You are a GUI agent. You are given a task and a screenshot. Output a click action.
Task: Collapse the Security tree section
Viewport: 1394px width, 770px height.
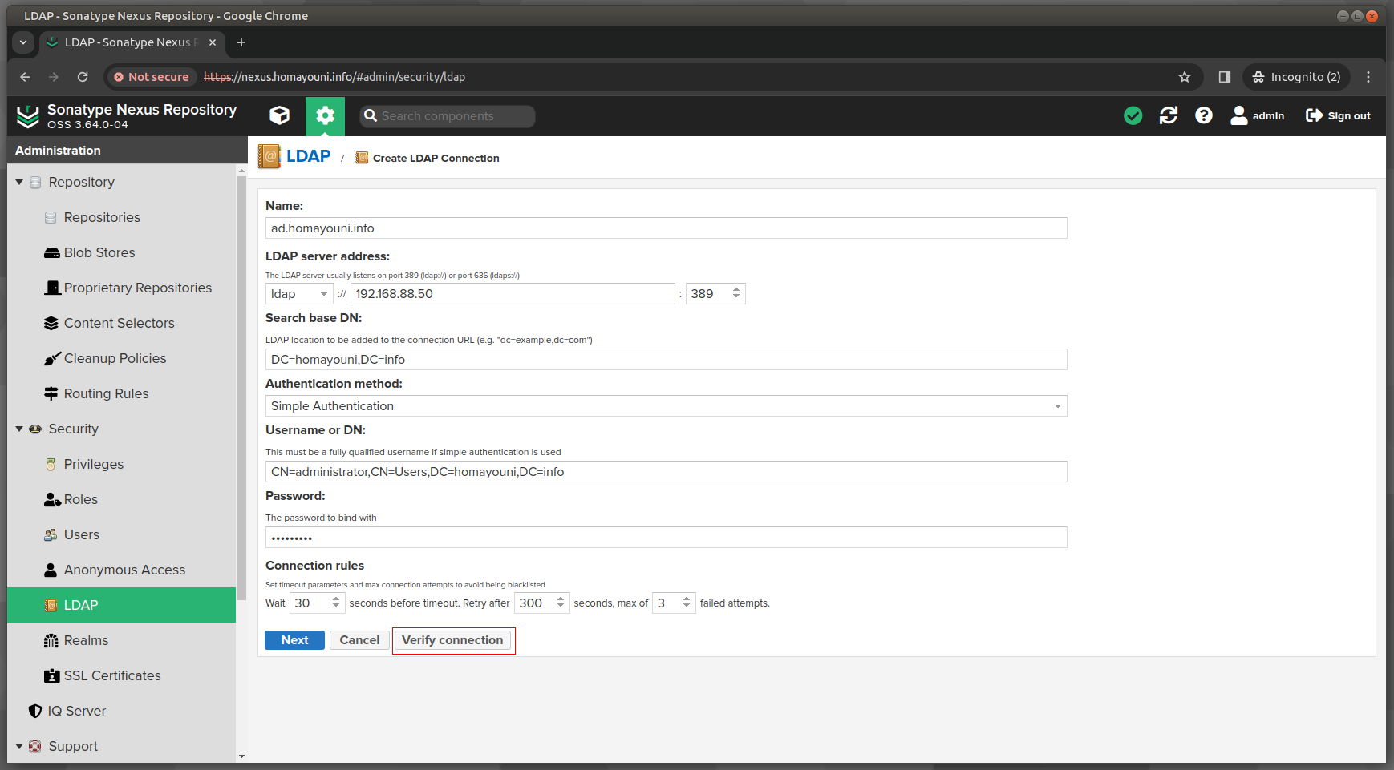point(19,429)
